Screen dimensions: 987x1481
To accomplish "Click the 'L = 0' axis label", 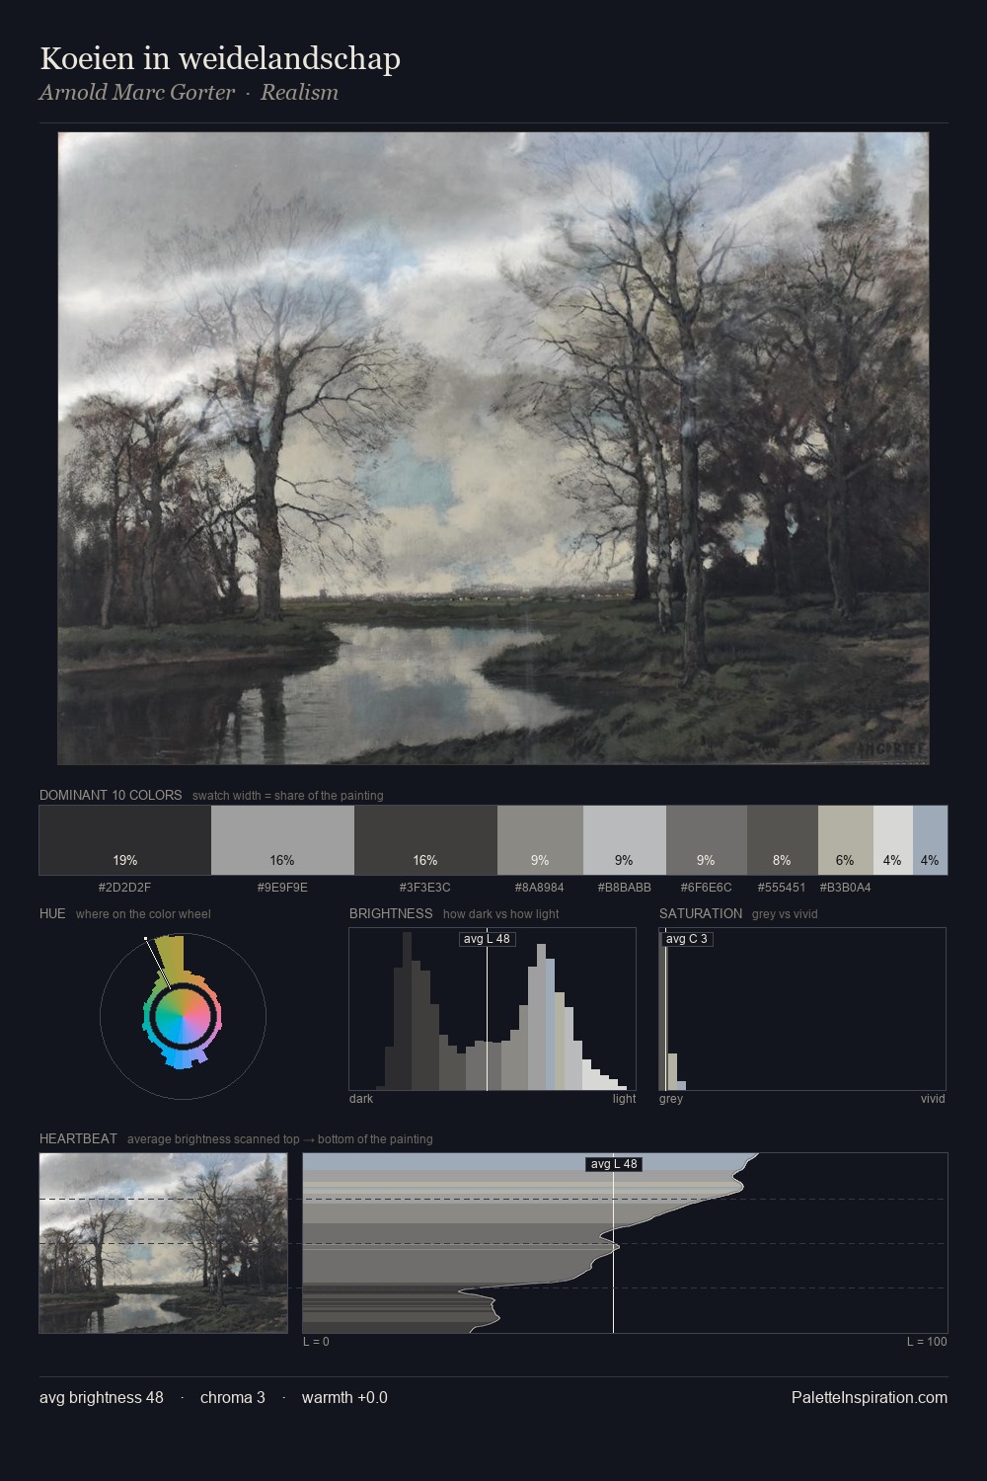I will point(316,1342).
